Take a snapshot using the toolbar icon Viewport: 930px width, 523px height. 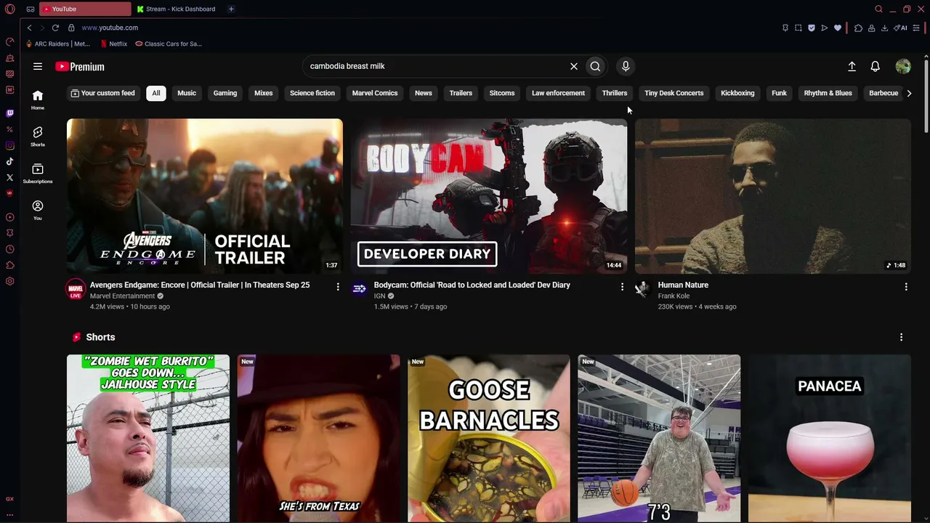[x=798, y=28]
